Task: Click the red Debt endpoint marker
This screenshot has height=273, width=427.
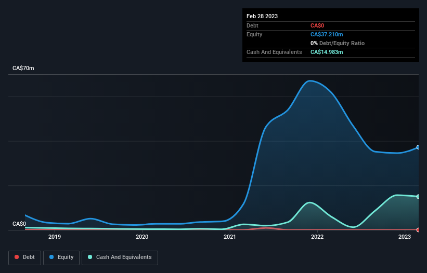Action: click(418, 230)
